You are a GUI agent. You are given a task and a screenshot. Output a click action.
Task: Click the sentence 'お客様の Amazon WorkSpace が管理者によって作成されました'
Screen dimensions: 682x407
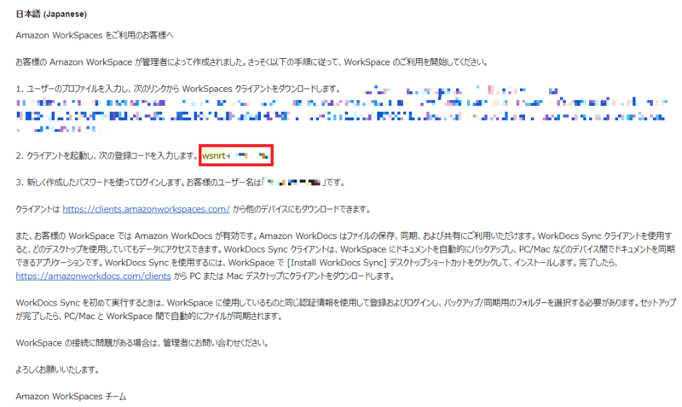(131, 62)
